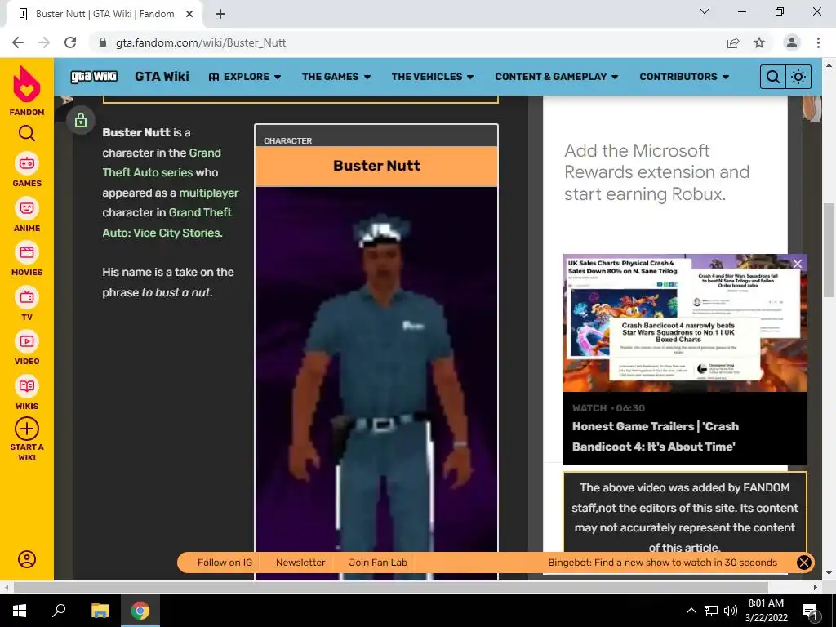Play the Crash Bandicoot trailer video
Viewport: 836px width, 627px height.
pos(685,323)
